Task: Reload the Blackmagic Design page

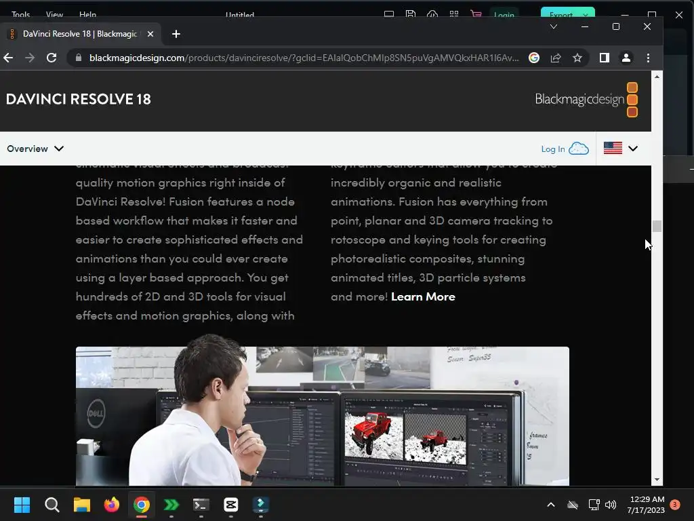Action: pyautogui.click(x=52, y=58)
